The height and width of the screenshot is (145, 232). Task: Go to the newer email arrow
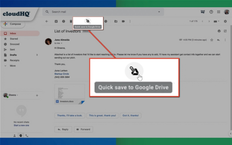tap(202, 21)
